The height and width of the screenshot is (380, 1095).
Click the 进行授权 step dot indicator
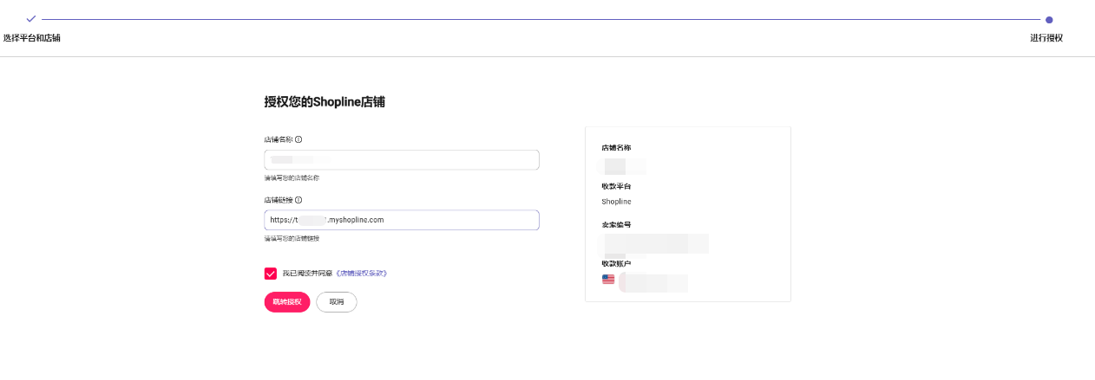[x=1049, y=19]
